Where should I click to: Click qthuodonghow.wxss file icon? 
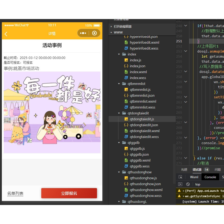126,196
